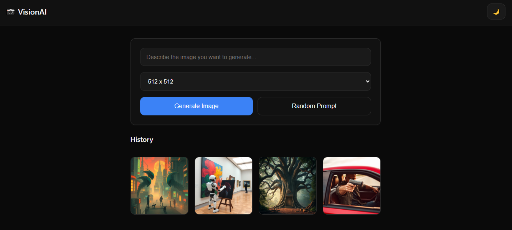Open the red car driver thumbnail
512x230 pixels.
[352, 186]
